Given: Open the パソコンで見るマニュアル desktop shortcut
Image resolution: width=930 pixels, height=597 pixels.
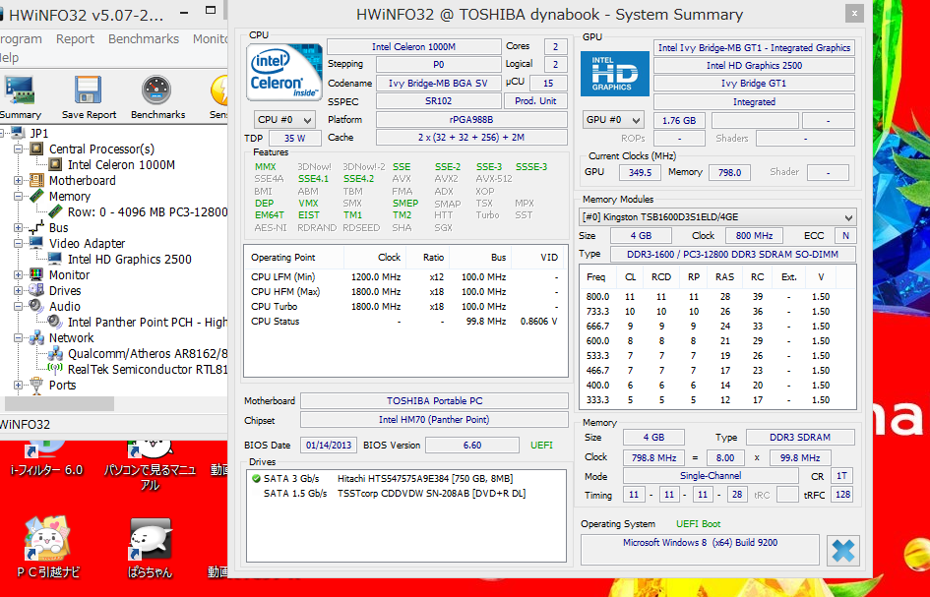Looking at the screenshot, I should point(150,466).
